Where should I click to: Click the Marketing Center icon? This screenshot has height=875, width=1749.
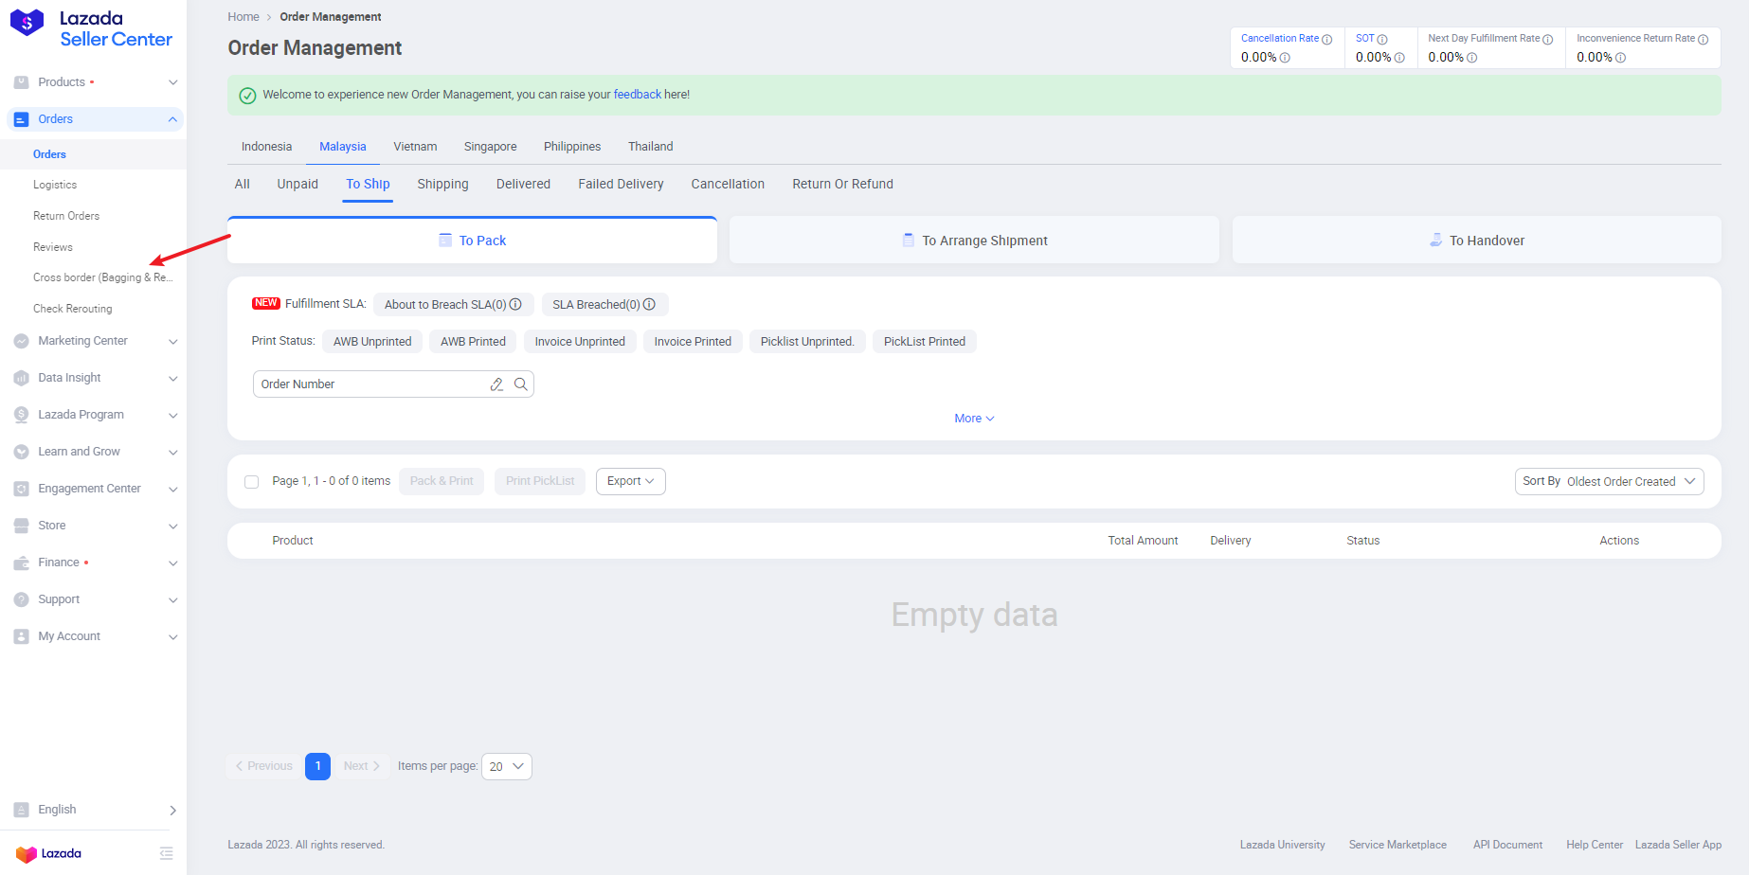pos(21,341)
